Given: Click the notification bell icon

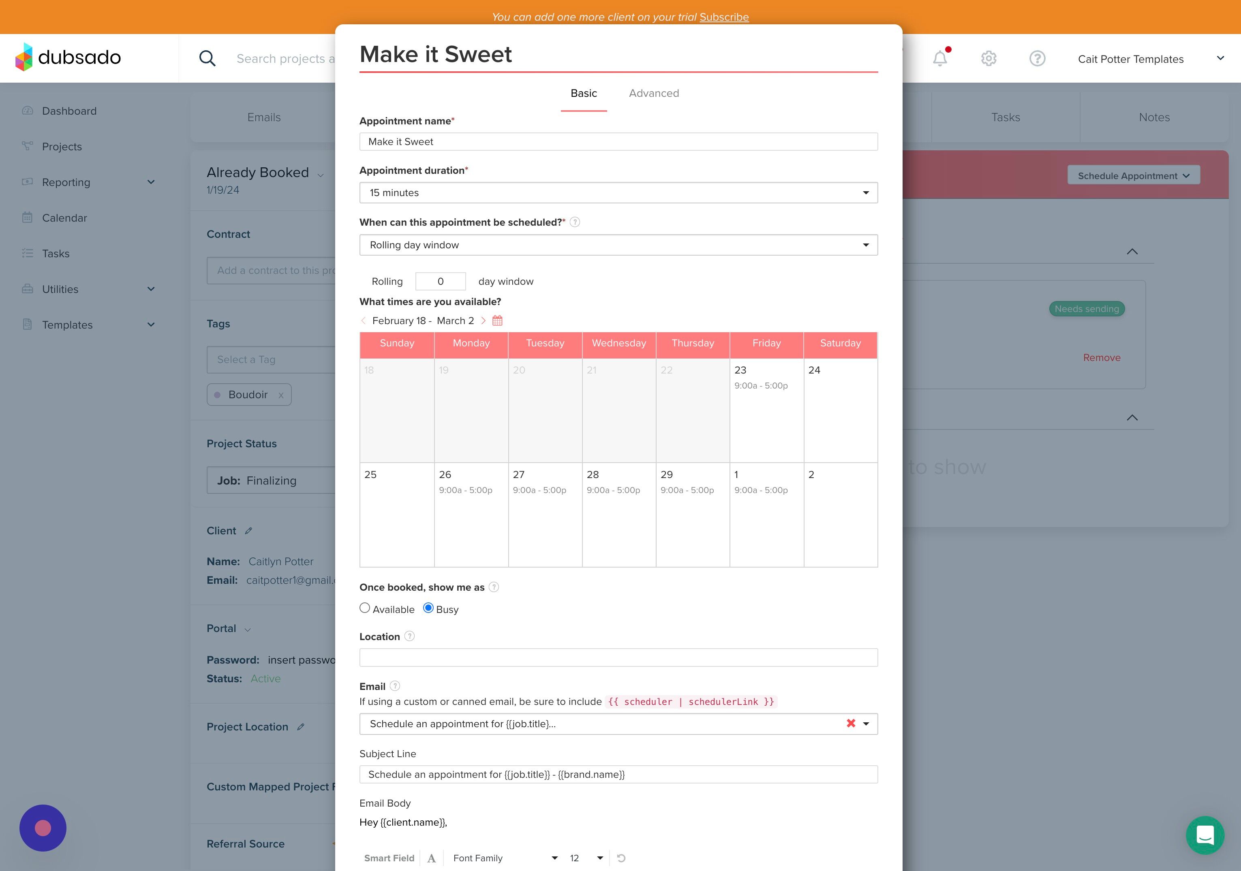Looking at the screenshot, I should click(940, 58).
